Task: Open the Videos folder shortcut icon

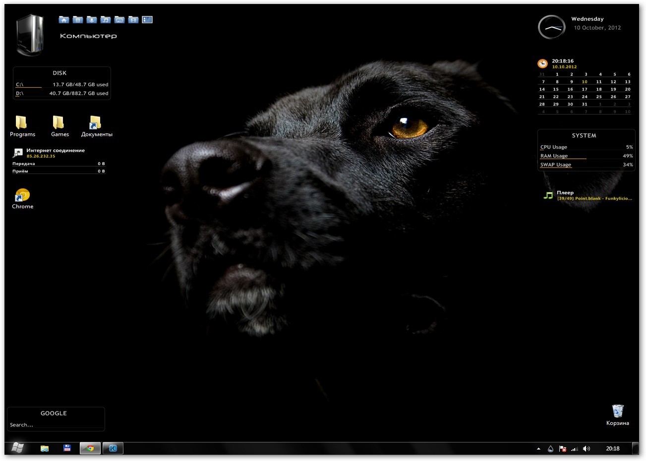Action: (133, 20)
